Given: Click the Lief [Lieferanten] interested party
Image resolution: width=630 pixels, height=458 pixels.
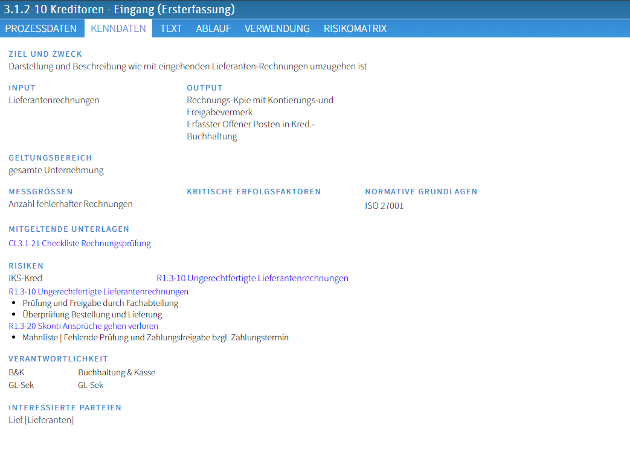Looking at the screenshot, I should coord(40,419).
